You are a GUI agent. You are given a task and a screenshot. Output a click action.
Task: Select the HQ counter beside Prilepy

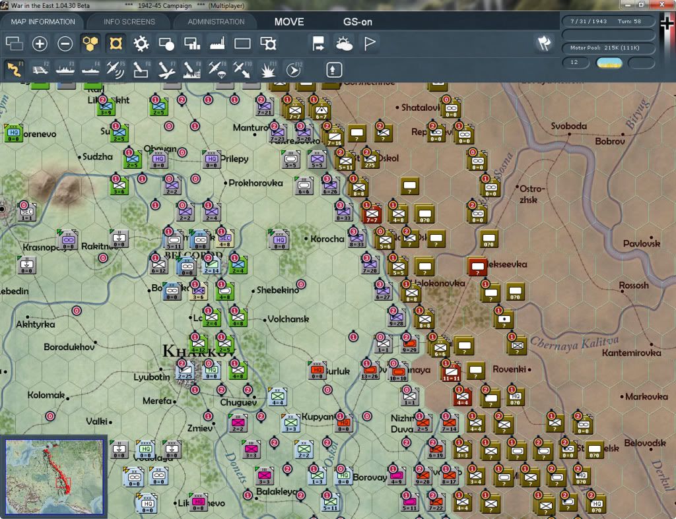click(x=211, y=160)
